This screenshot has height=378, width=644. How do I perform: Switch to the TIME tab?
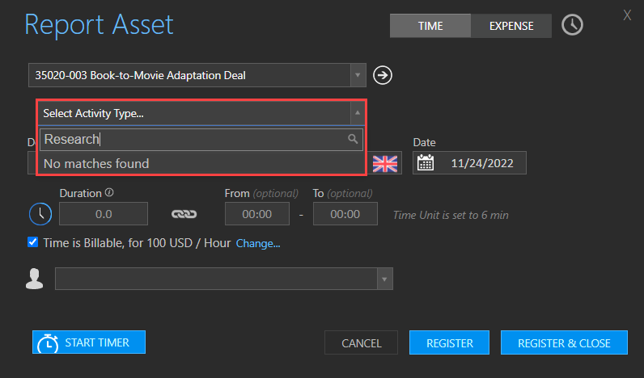tap(430, 26)
